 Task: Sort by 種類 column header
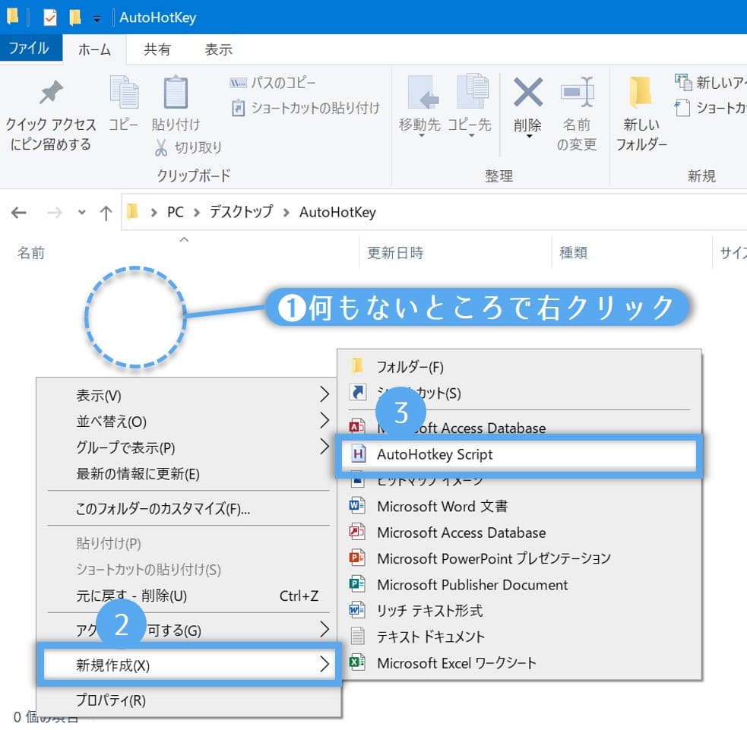573,253
